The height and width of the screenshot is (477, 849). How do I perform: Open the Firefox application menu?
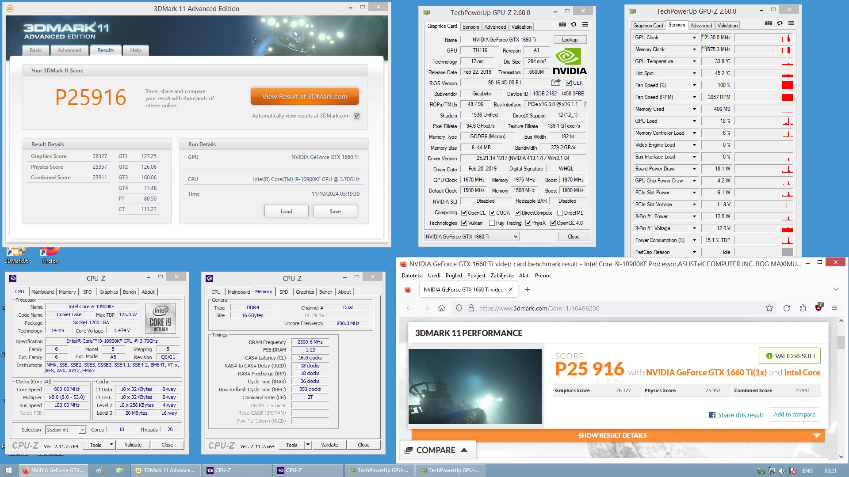[834, 308]
